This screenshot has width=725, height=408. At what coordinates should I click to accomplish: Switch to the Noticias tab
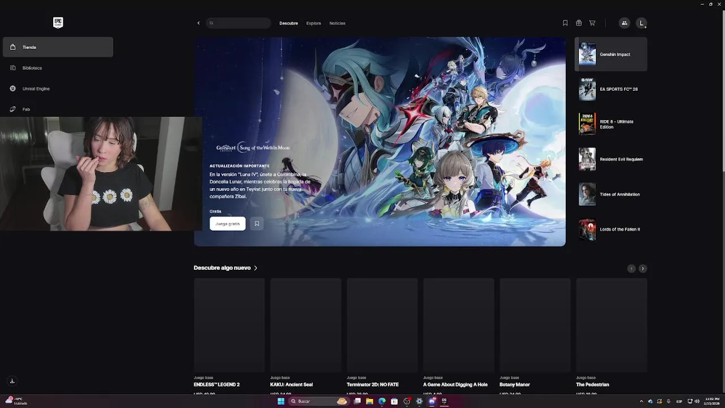(x=337, y=23)
